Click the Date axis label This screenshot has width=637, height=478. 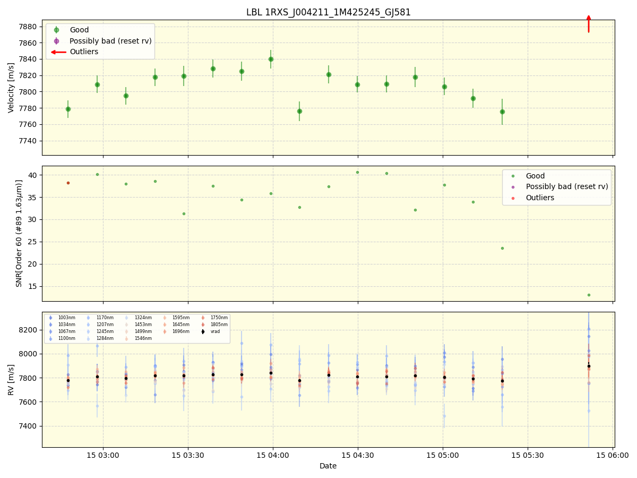click(x=328, y=466)
